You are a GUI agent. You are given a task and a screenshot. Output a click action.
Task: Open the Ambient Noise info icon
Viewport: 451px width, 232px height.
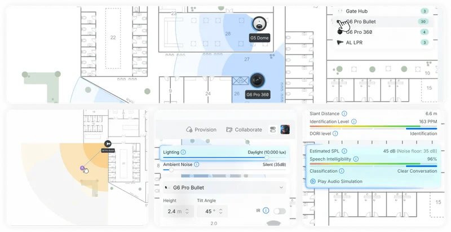196,164
